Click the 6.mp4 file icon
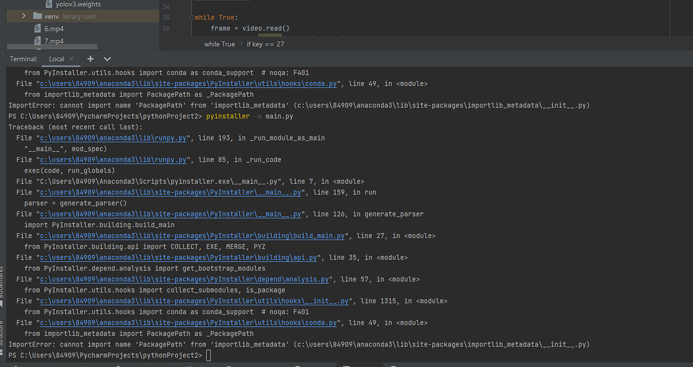Screen dimensions: 693x367 [37, 29]
